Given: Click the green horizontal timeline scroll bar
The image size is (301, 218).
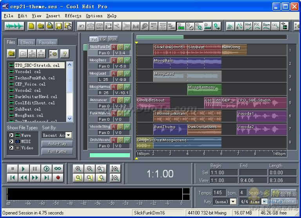Looking at the screenshot, I should tap(160, 37).
